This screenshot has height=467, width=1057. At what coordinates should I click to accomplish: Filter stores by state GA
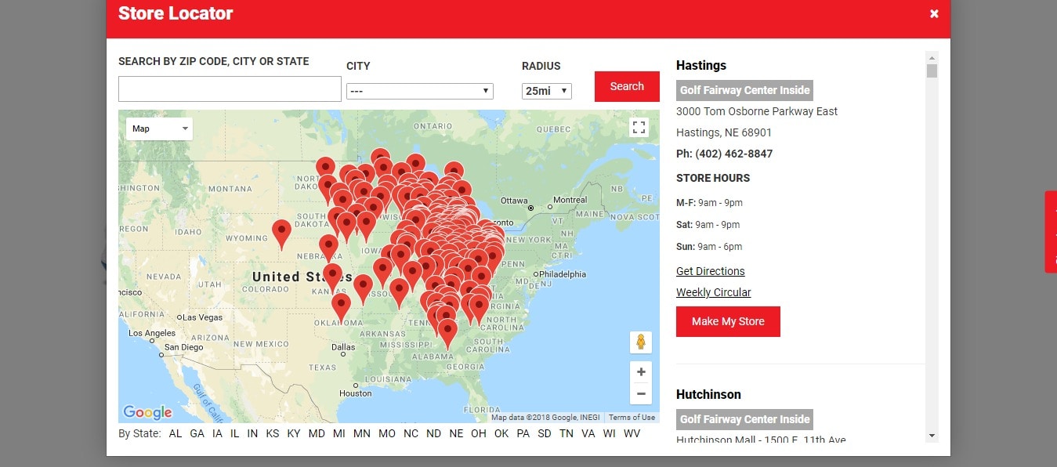[x=197, y=433]
